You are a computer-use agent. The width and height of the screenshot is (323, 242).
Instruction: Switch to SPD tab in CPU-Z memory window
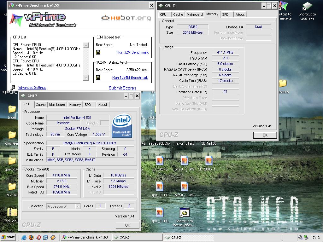point(225,14)
